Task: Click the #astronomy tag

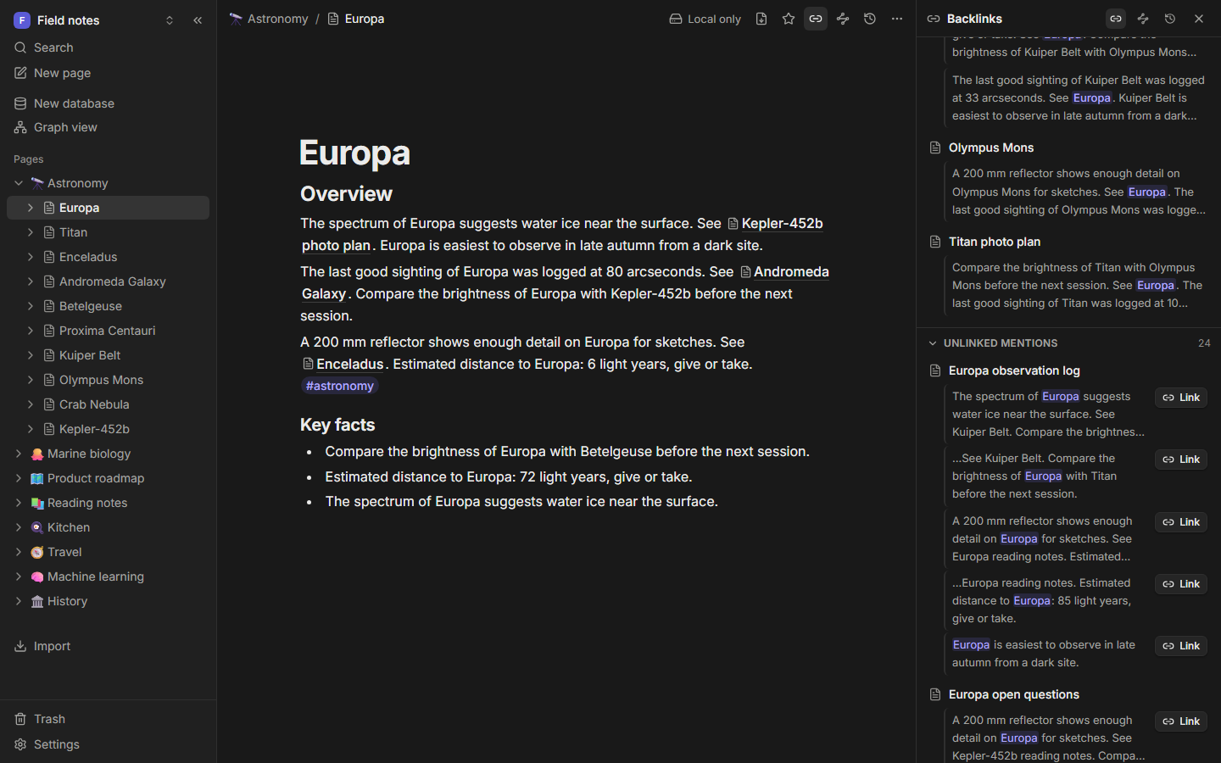Action: (340, 386)
